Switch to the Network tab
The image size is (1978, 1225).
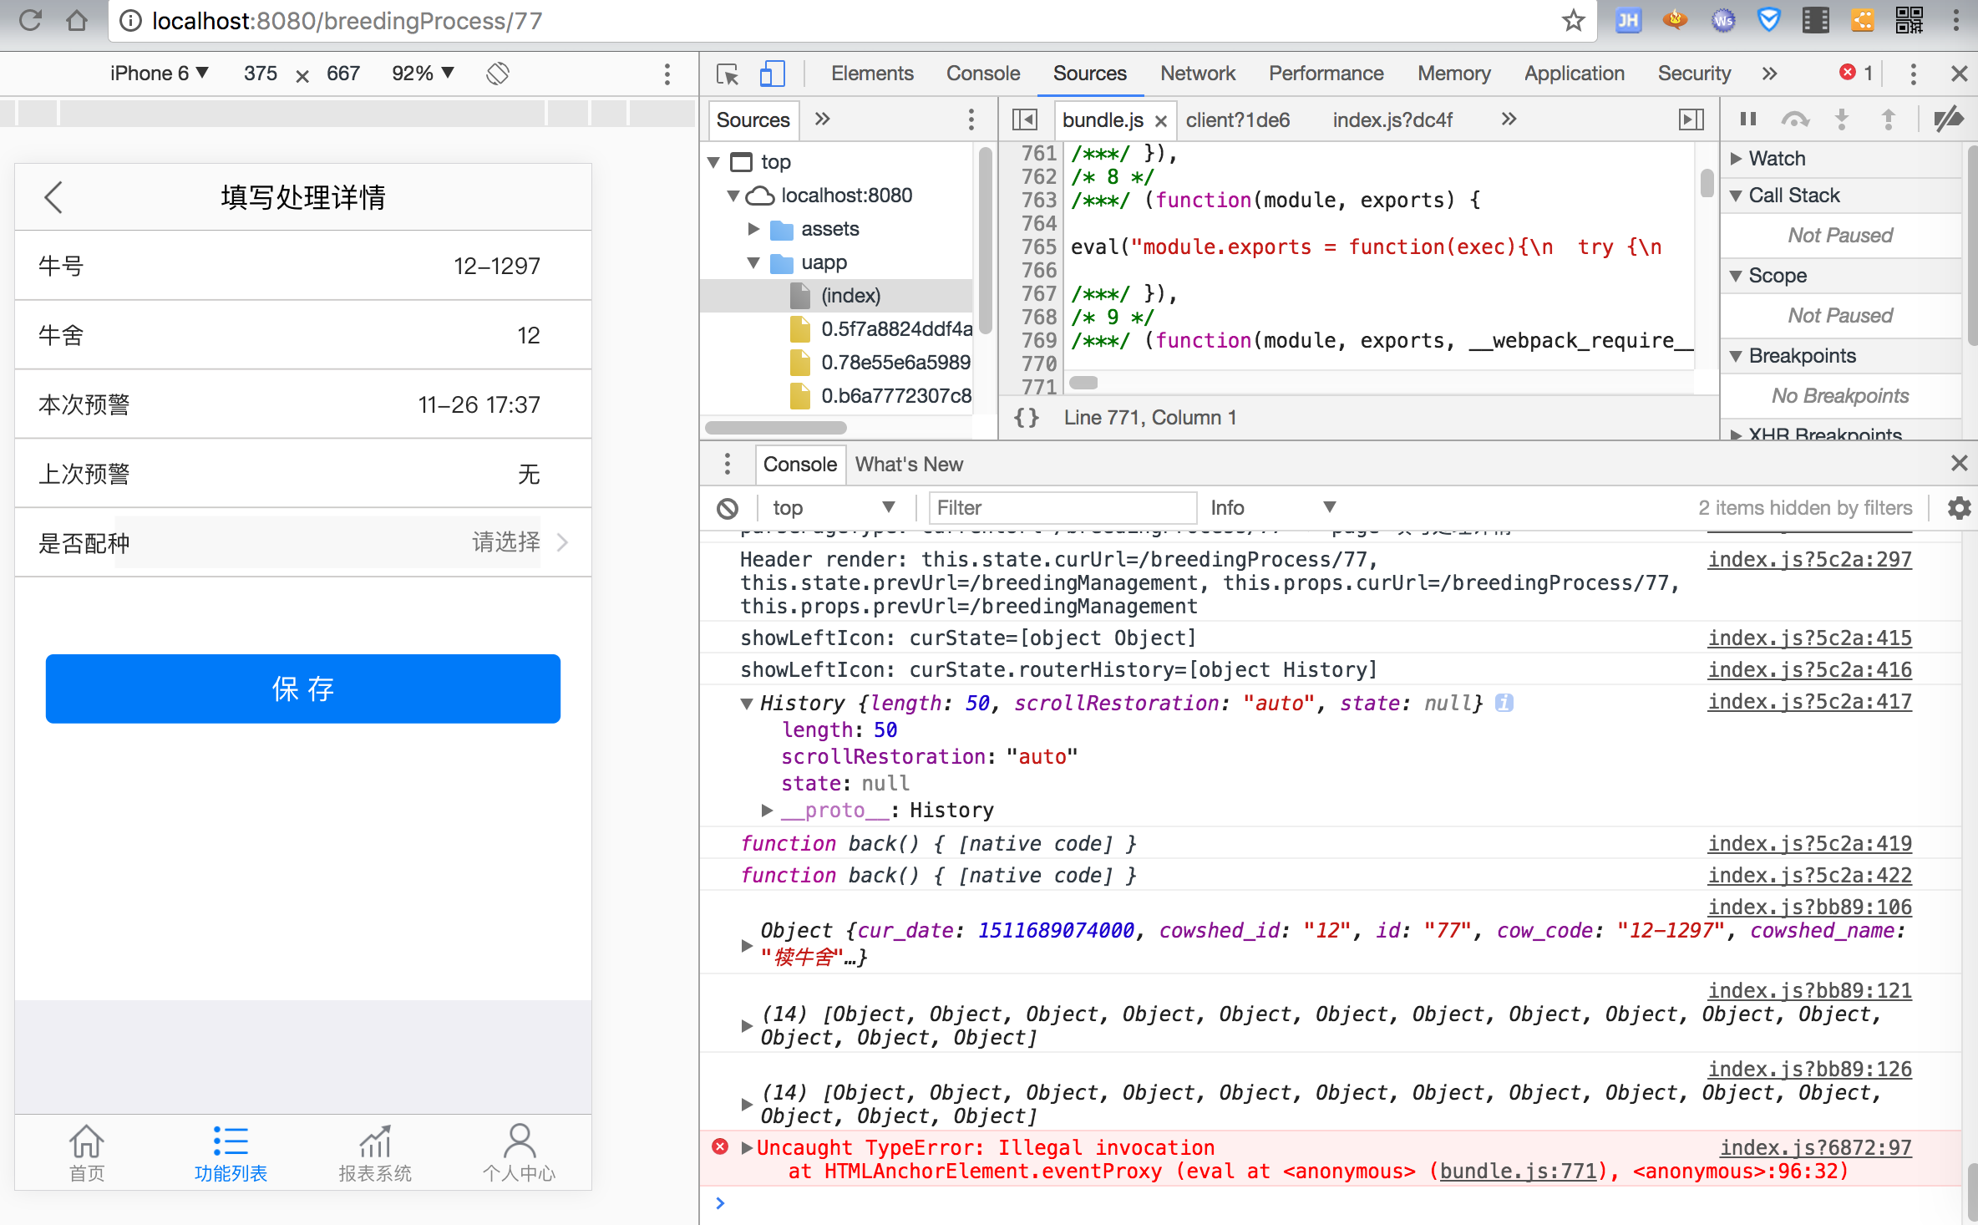click(x=1197, y=74)
